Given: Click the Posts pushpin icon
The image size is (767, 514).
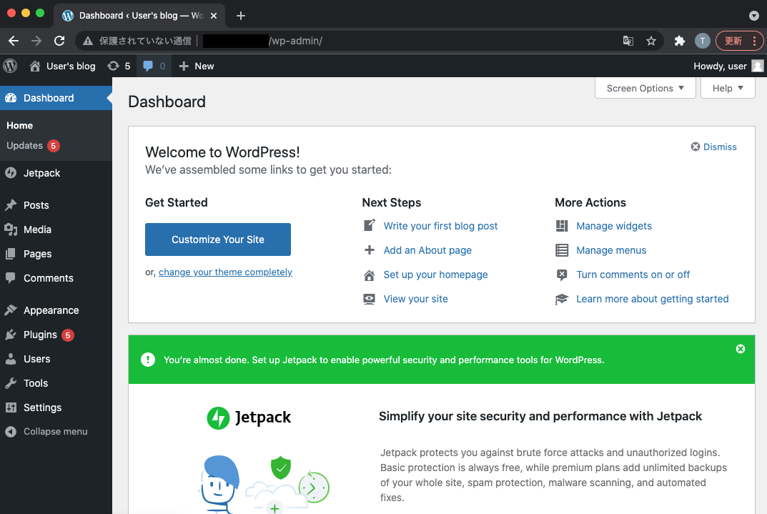Looking at the screenshot, I should (11, 205).
